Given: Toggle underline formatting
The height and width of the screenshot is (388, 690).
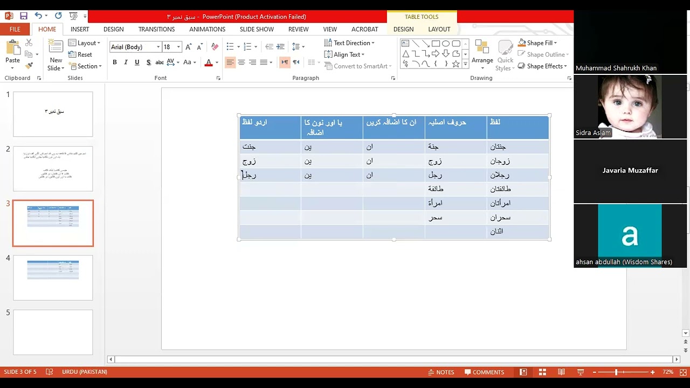Looking at the screenshot, I should click(x=137, y=63).
